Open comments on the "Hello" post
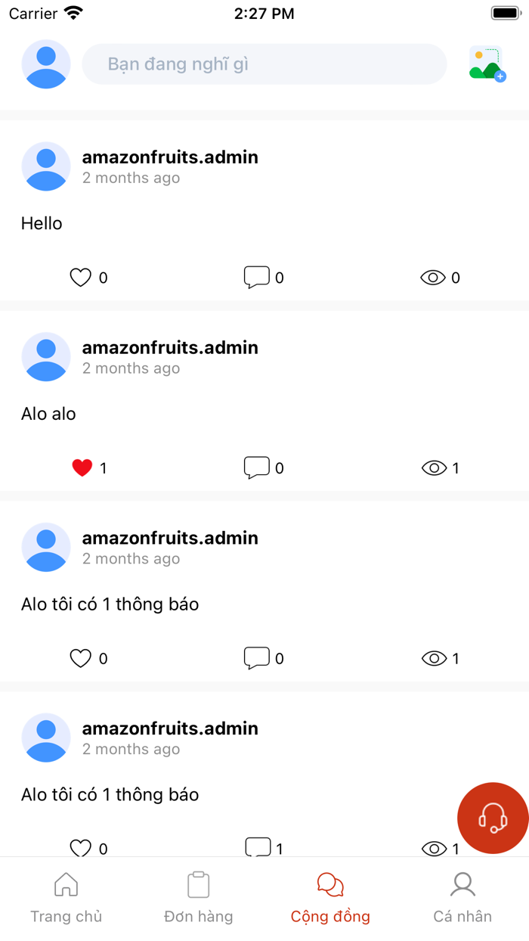This screenshot has height=941, width=529. [258, 278]
